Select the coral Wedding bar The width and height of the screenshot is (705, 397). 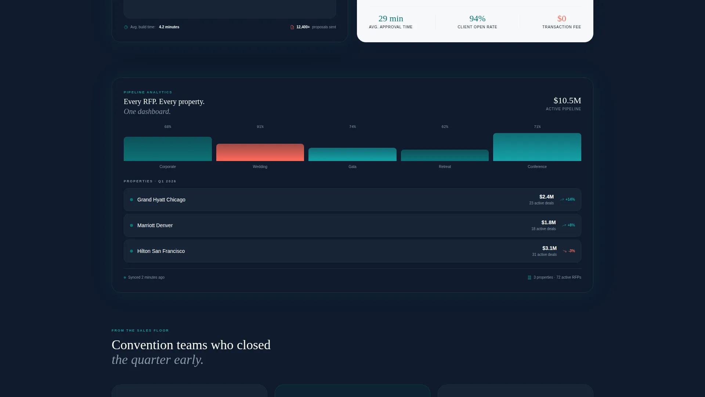tap(260, 152)
